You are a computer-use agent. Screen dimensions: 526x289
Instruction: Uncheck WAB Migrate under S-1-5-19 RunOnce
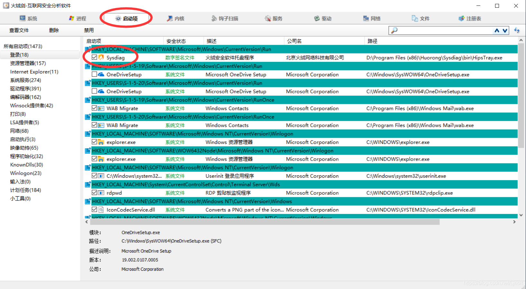(x=94, y=108)
